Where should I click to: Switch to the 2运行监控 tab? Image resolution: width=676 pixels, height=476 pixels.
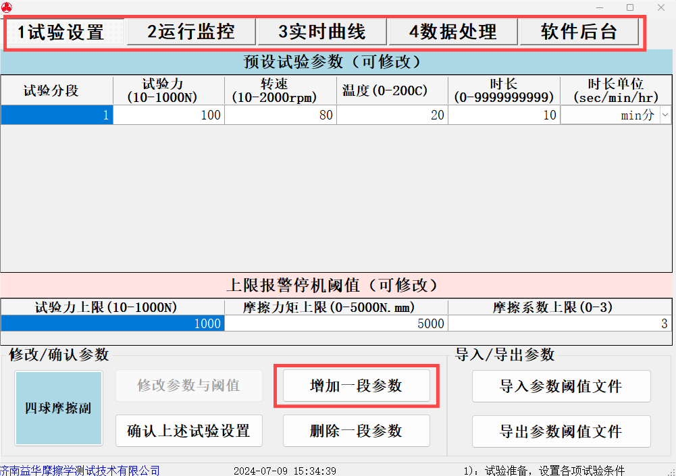tap(191, 32)
